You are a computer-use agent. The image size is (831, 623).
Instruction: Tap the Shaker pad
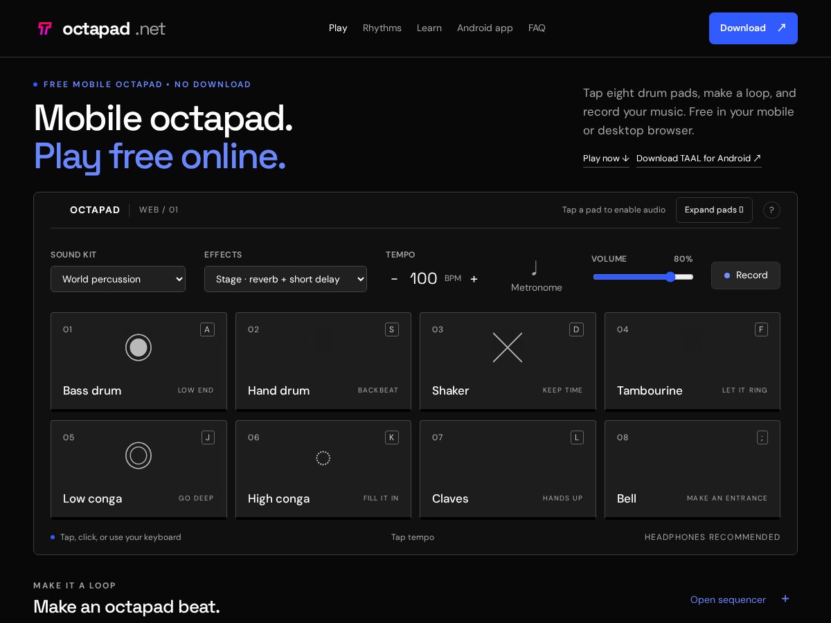pyautogui.click(x=508, y=362)
